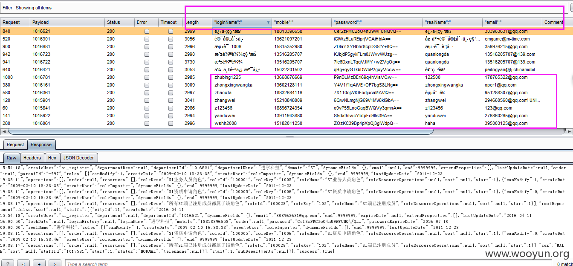Click password cell P9nDLMzDErI69q4hVisVQw==
The width and height of the screenshot is (573, 266).
pyautogui.click(x=365, y=77)
